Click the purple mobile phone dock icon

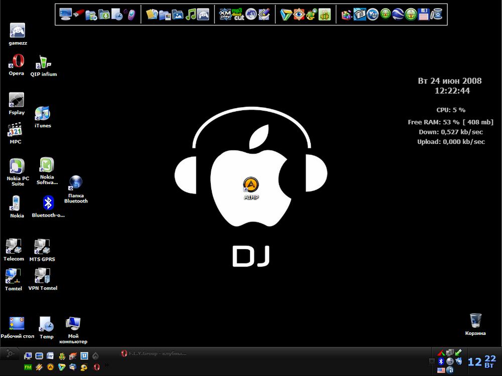tap(130, 15)
